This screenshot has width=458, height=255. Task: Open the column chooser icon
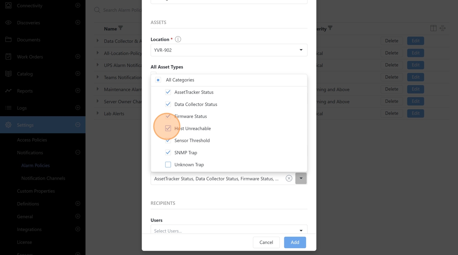(433, 28)
